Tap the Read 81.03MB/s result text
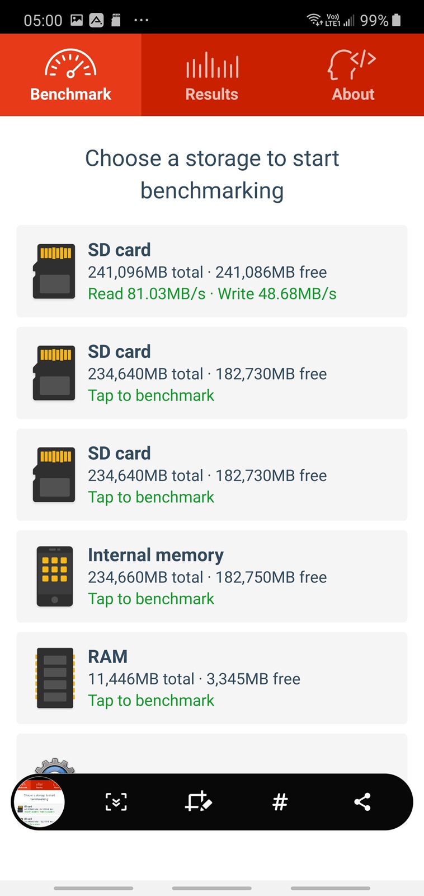424x896 pixels. [x=147, y=294]
